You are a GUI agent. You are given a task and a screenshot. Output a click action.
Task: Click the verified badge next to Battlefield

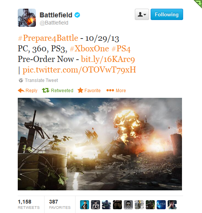(77, 15)
